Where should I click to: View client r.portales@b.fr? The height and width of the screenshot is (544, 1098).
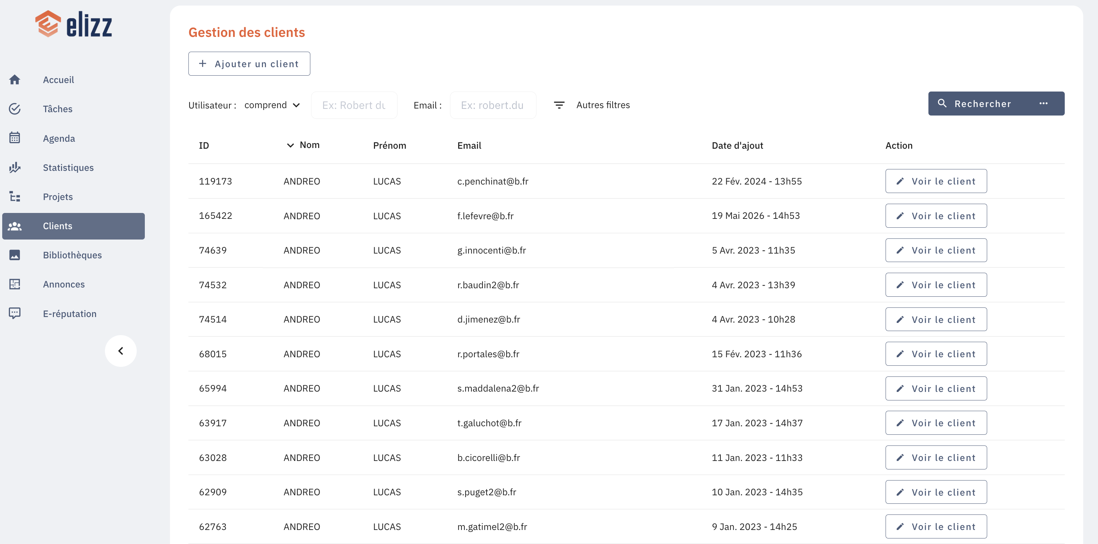tap(936, 354)
